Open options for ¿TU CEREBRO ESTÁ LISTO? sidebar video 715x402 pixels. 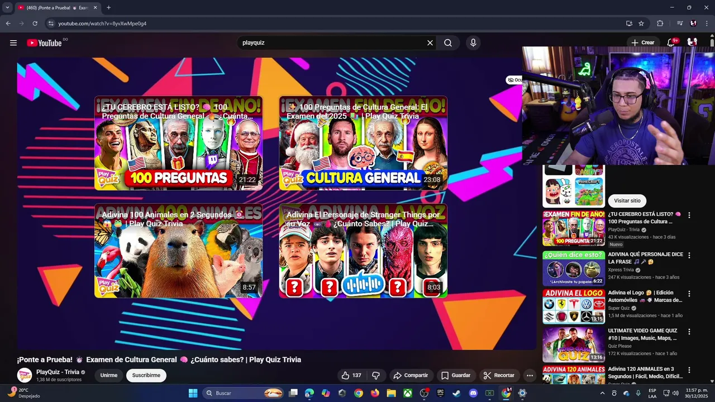coord(689,215)
